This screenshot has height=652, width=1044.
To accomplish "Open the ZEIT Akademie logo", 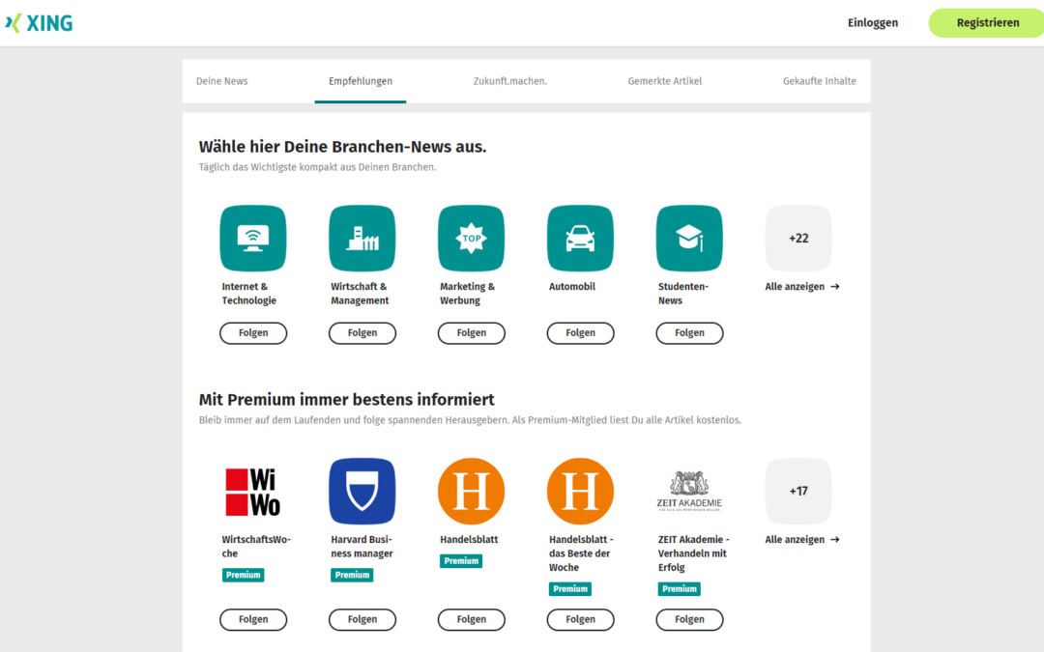I will tap(689, 491).
